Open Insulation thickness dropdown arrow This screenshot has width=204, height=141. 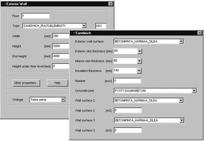(139, 71)
